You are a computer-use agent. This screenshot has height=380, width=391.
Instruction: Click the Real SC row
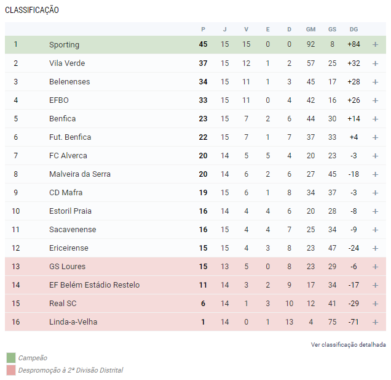pyautogui.click(x=195, y=303)
